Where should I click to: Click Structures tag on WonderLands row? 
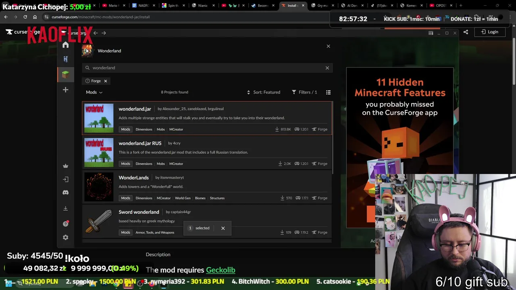217,198
